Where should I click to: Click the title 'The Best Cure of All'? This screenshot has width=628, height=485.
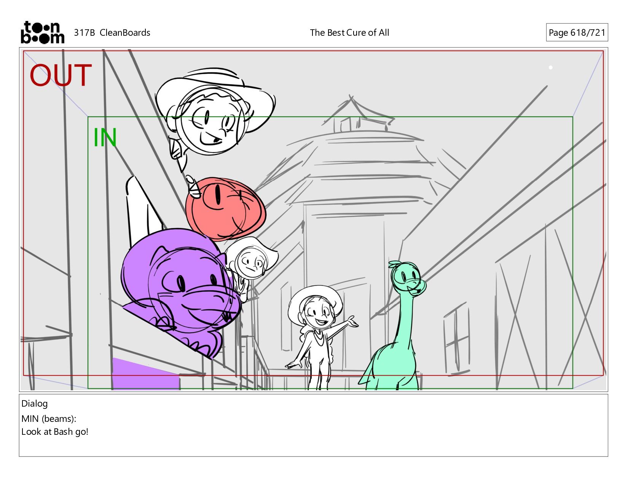[349, 33]
